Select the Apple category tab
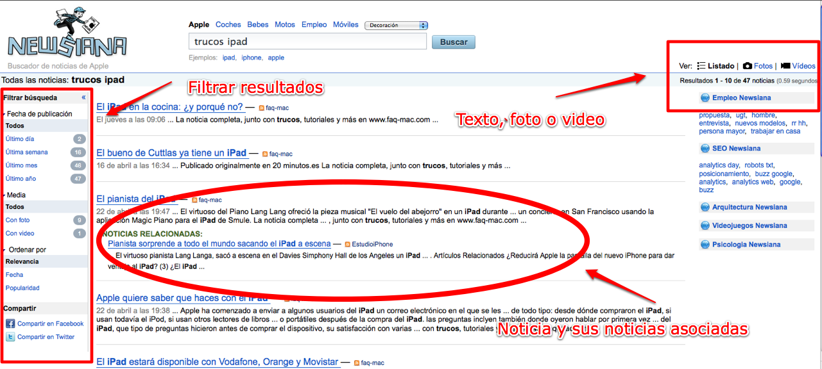The width and height of the screenshot is (822, 369). coord(199,25)
